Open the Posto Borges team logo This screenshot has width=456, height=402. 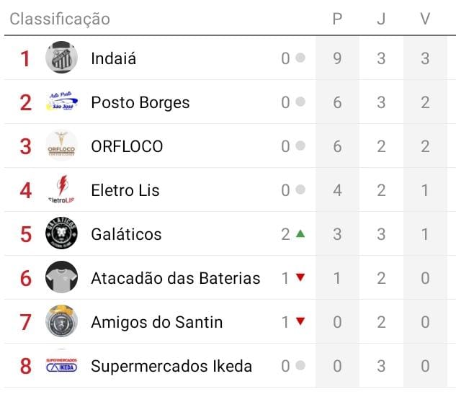click(61, 102)
